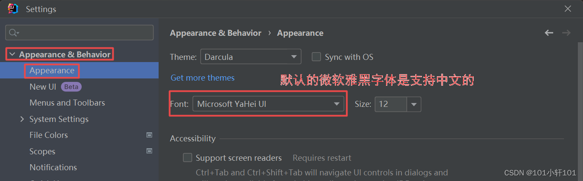Click the search magnifier icon

(13, 33)
